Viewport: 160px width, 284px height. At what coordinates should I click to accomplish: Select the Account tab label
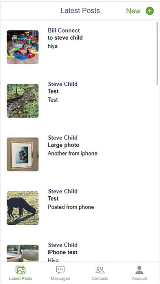(x=140, y=278)
